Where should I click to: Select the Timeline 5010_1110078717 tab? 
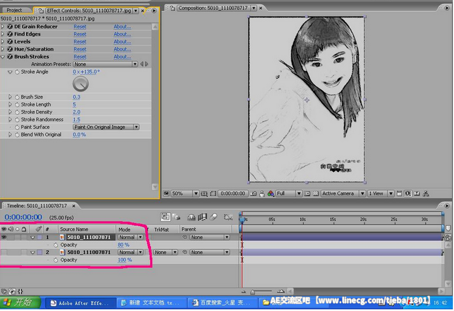pyautogui.click(x=37, y=206)
